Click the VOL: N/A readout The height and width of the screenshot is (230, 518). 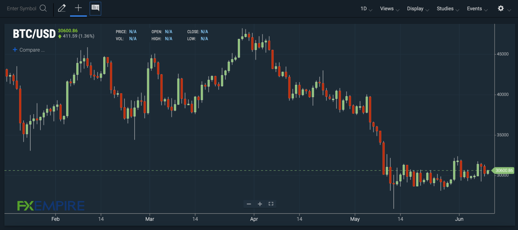coord(126,39)
